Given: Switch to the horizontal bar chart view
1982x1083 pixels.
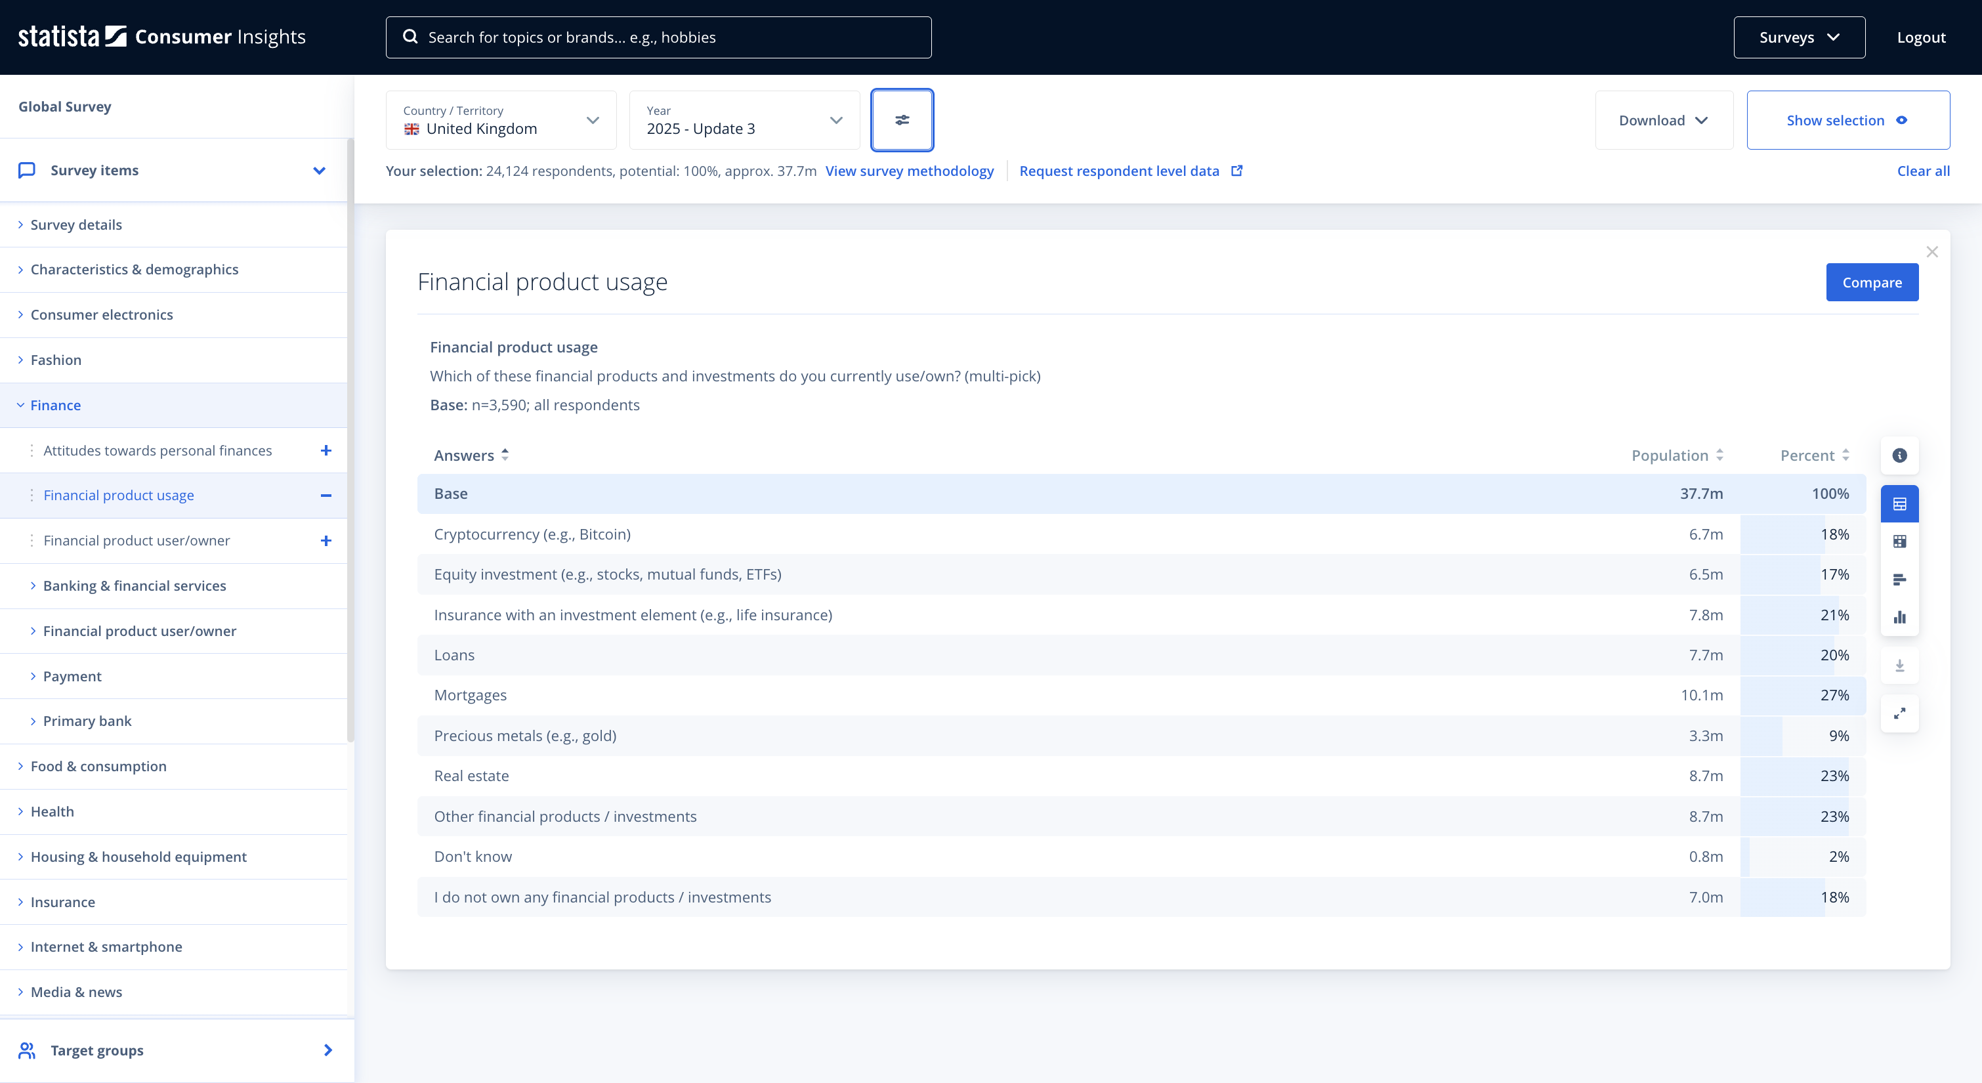Looking at the screenshot, I should click(1899, 580).
